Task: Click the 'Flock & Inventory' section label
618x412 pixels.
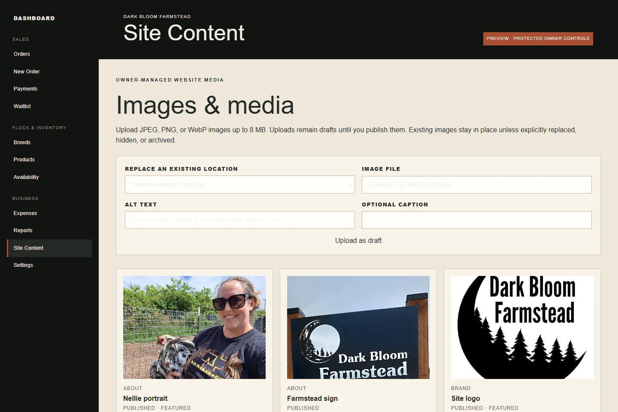Action: pyautogui.click(x=39, y=128)
